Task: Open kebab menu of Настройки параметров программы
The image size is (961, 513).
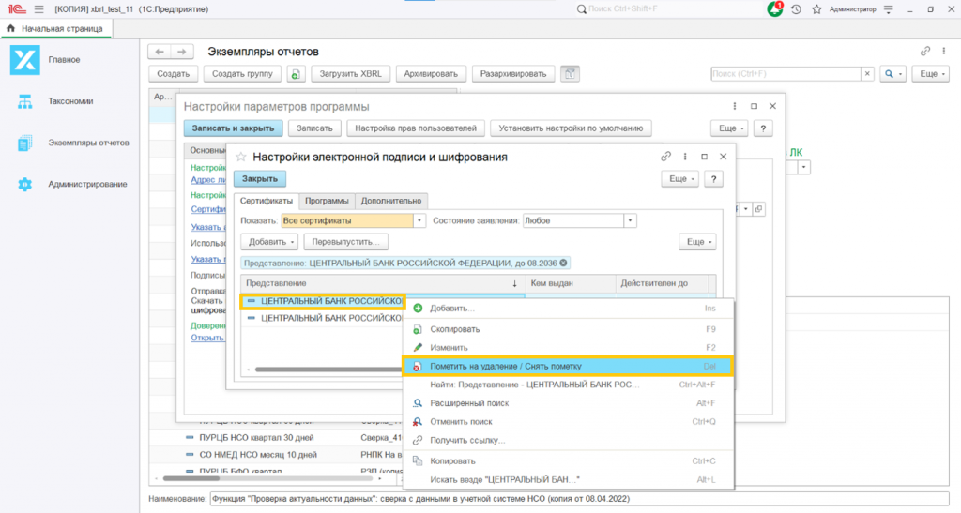Action: [734, 106]
